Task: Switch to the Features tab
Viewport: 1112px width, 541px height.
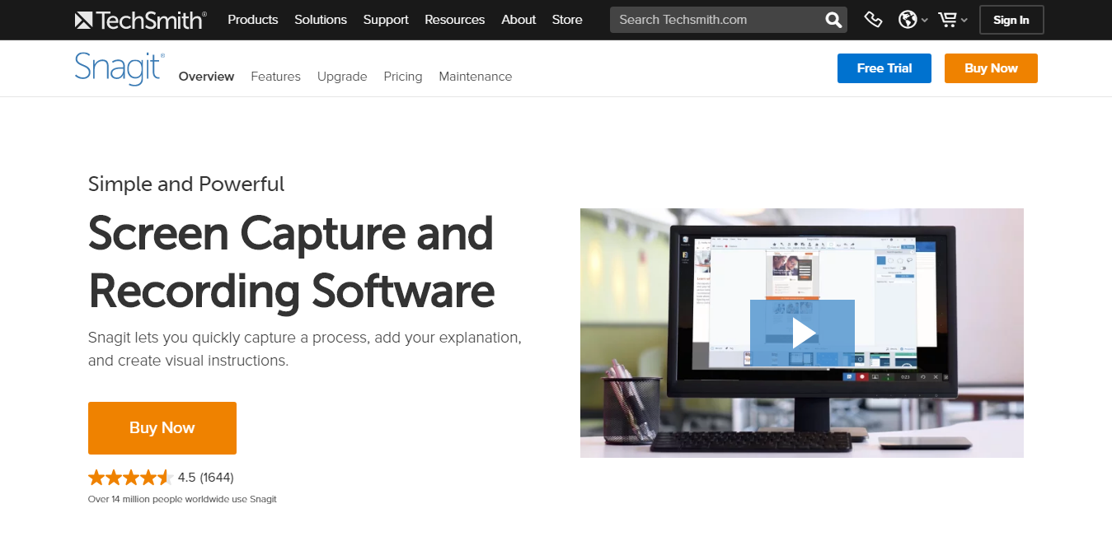Action: pyautogui.click(x=275, y=77)
